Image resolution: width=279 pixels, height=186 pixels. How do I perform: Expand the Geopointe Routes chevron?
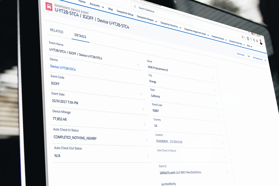(226, 40)
